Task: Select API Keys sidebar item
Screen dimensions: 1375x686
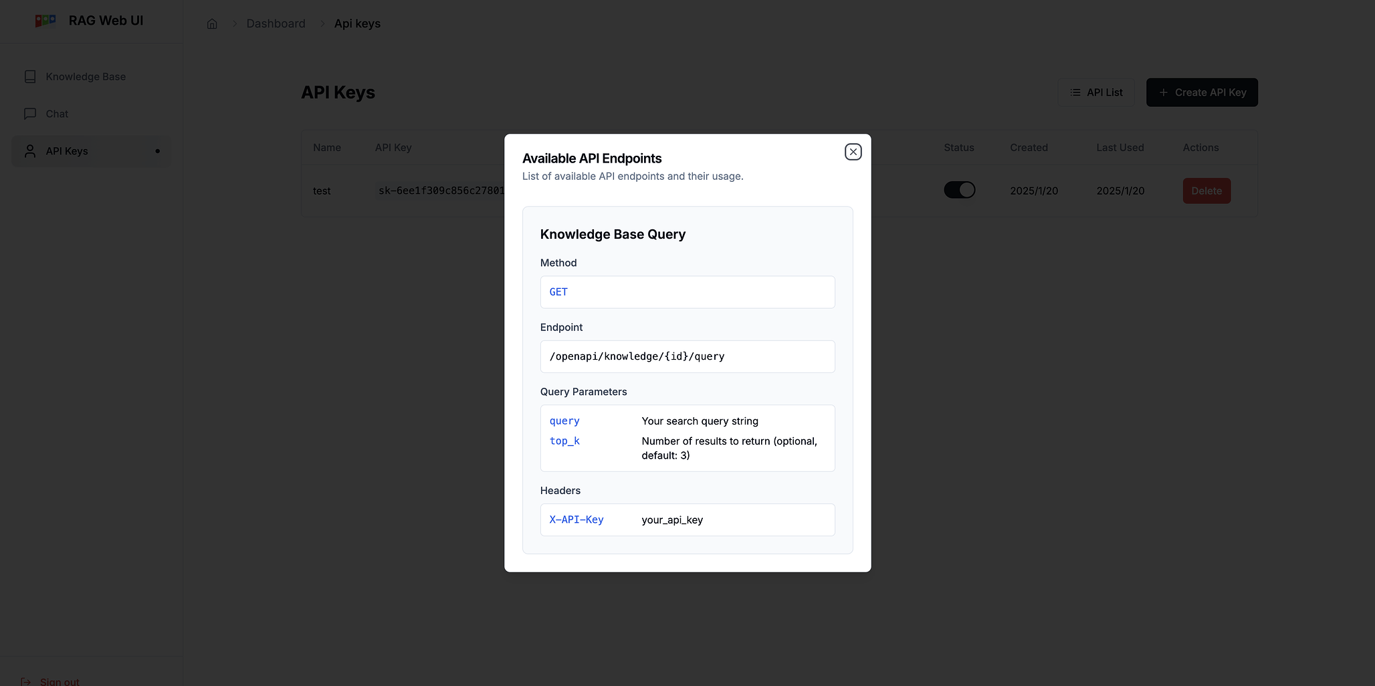Action: pyautogui.click(x=67, y=151)
